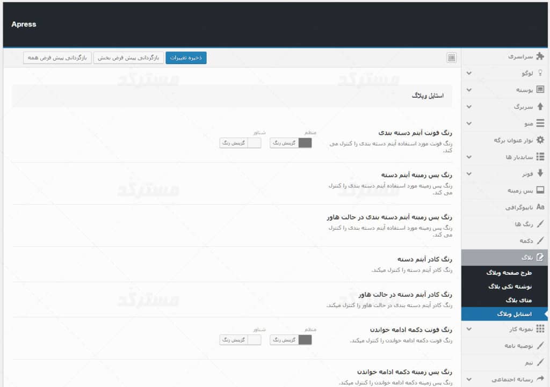Expand the نمونه کار section chevron
This screenshot has width=550, height=387.
coord(469,329)
